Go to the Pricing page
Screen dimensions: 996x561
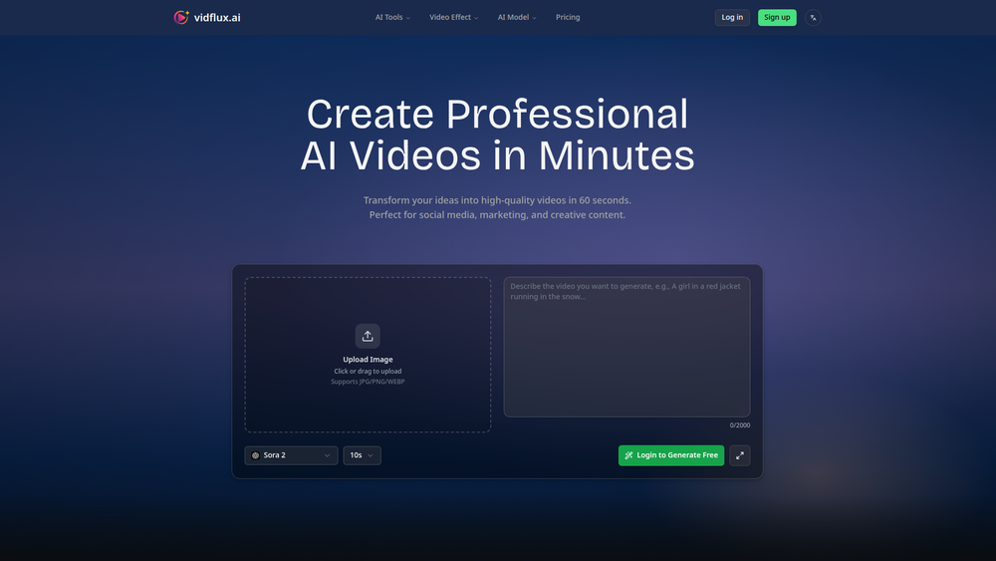point(568,17)
